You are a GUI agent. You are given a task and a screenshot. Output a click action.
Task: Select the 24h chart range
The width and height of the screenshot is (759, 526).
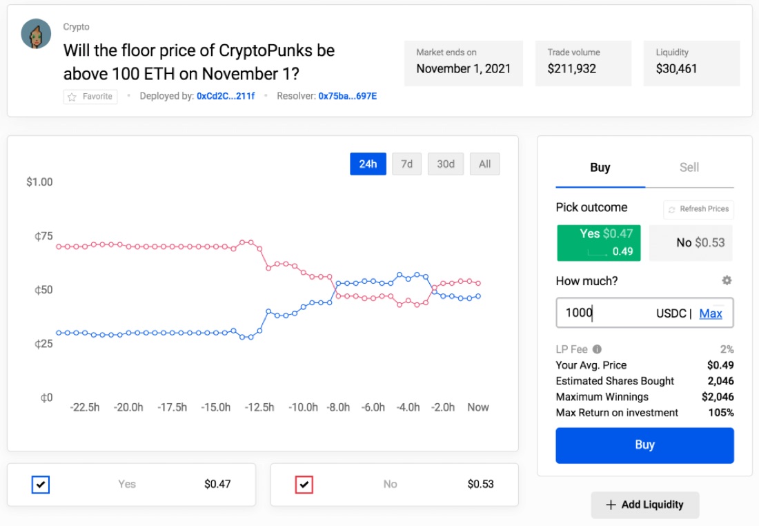tap(368, 164)
